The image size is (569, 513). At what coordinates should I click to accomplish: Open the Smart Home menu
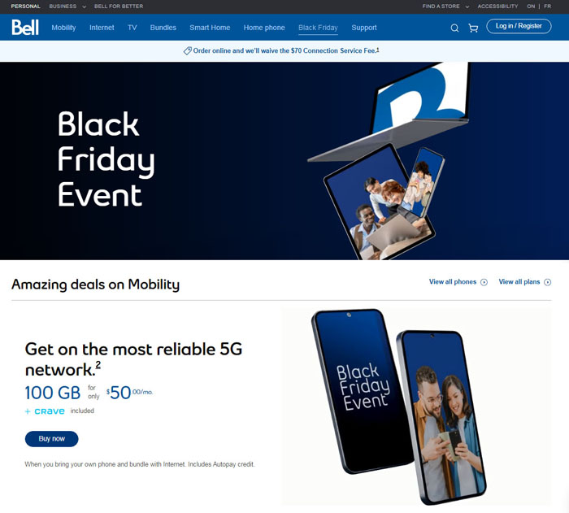point(210,28)
